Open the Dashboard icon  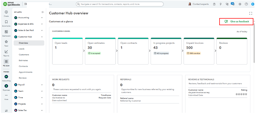click(x=6, y=32)
